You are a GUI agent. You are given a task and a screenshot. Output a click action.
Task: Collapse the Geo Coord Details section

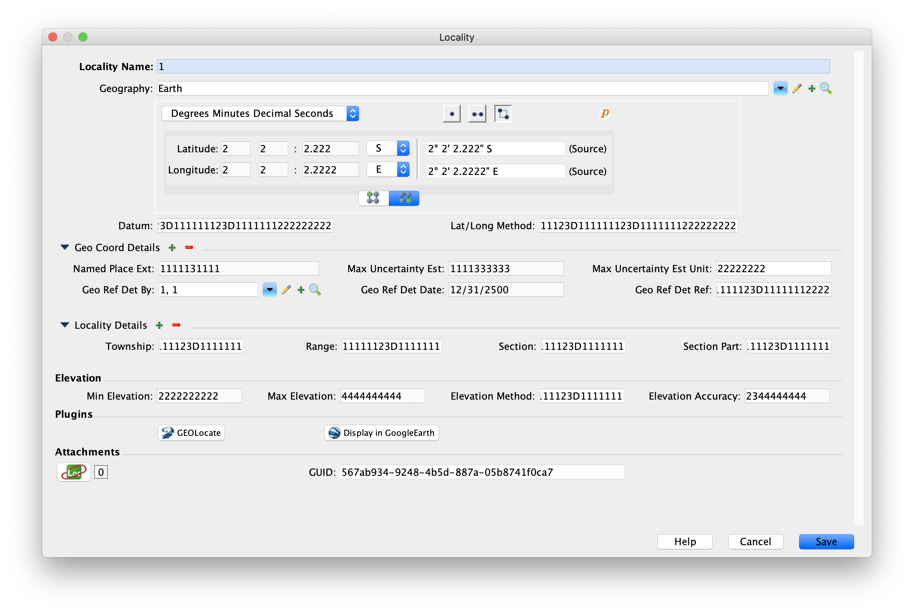coord(65,247)
